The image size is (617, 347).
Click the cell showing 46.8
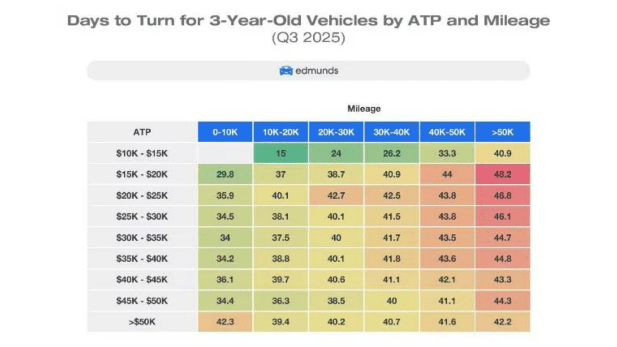(x=503, y=195)
